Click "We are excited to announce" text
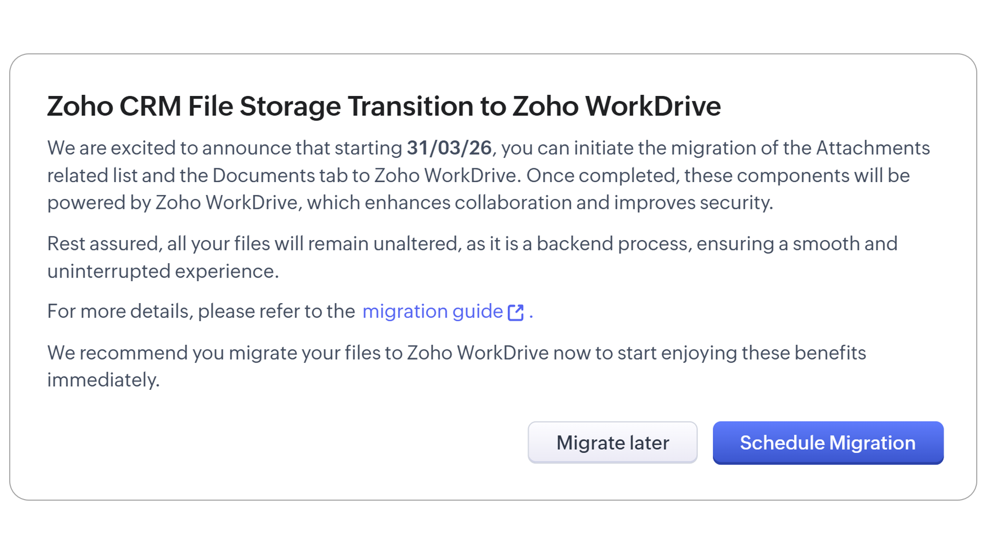The height and width of the screenshot is (554, 986). pos(169,148)
